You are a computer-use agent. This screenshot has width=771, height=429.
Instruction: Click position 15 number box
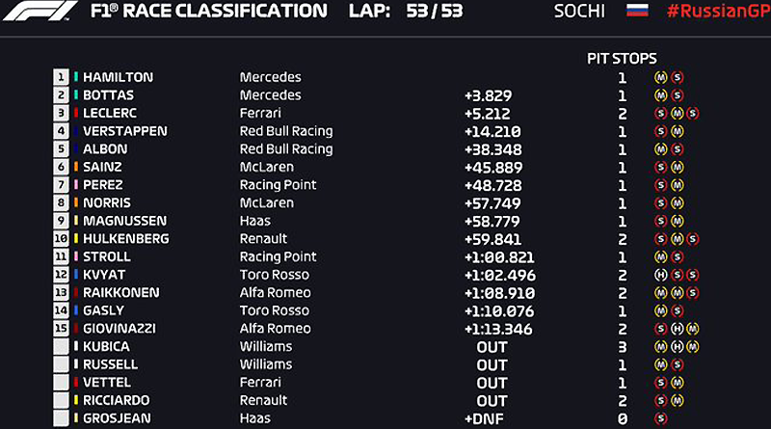pyautogui.click(x=61, y=328)
